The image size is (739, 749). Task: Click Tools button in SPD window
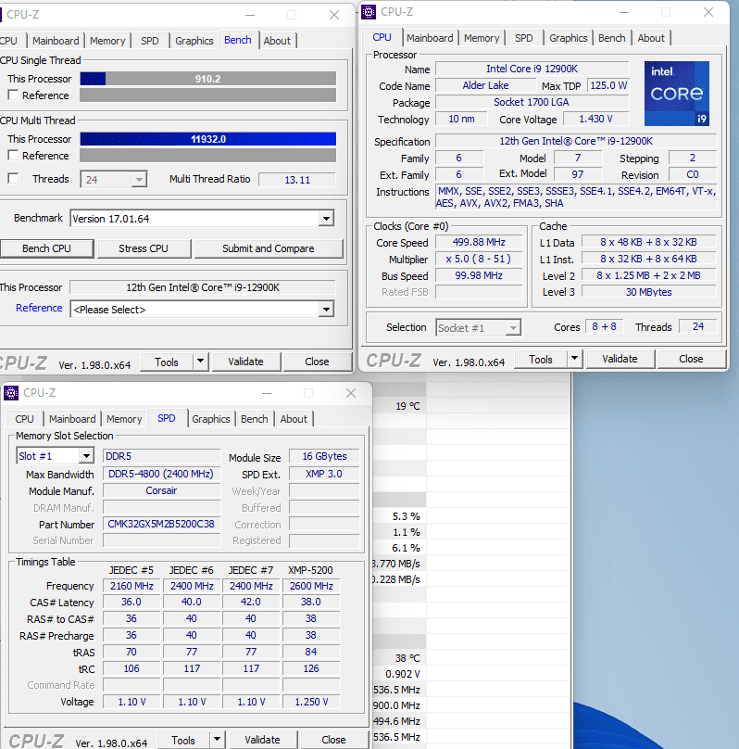183,740
